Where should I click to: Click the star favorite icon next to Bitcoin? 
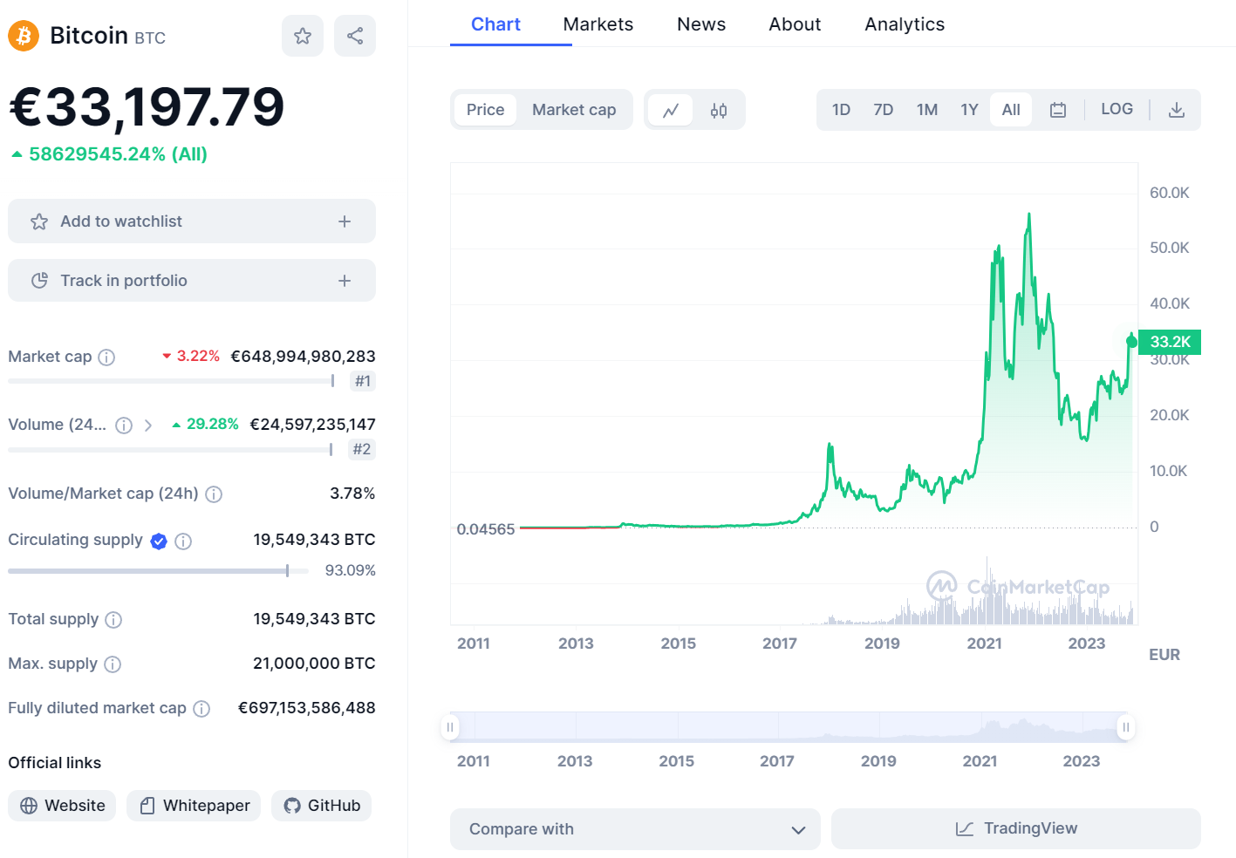[x=303, y=36]
